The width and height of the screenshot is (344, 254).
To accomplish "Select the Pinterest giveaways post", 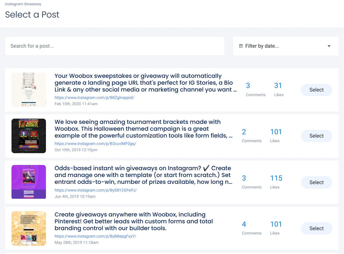I will point(316,229).
